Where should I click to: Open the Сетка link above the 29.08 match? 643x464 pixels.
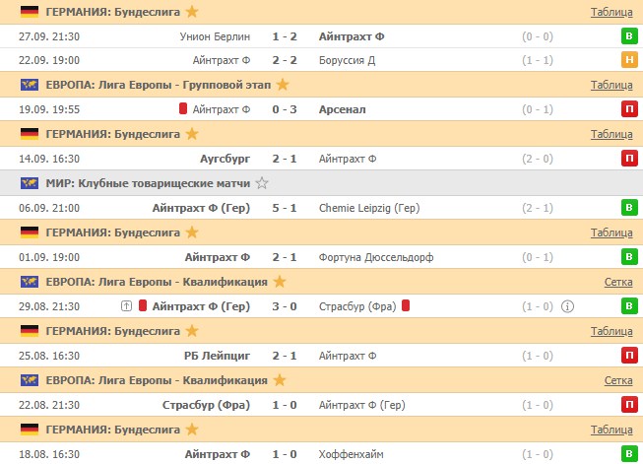(x=617, y=282)
